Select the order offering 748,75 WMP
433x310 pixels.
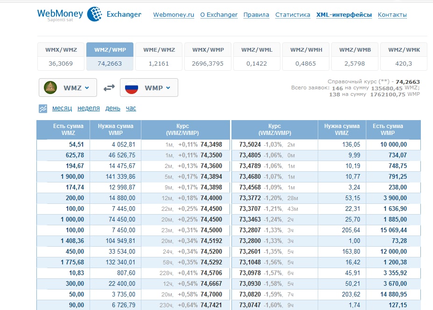coord(326,166)
